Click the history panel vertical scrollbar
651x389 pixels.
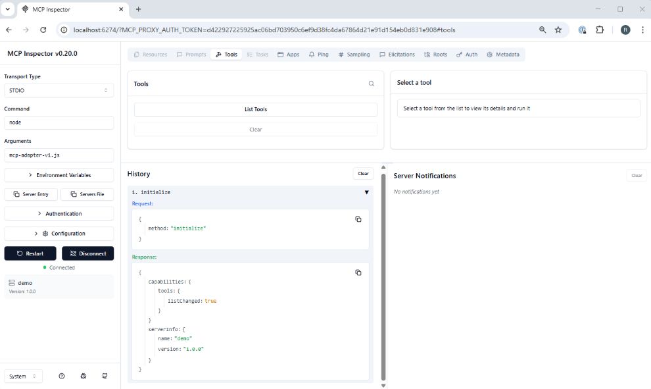(x=383, y=276)
